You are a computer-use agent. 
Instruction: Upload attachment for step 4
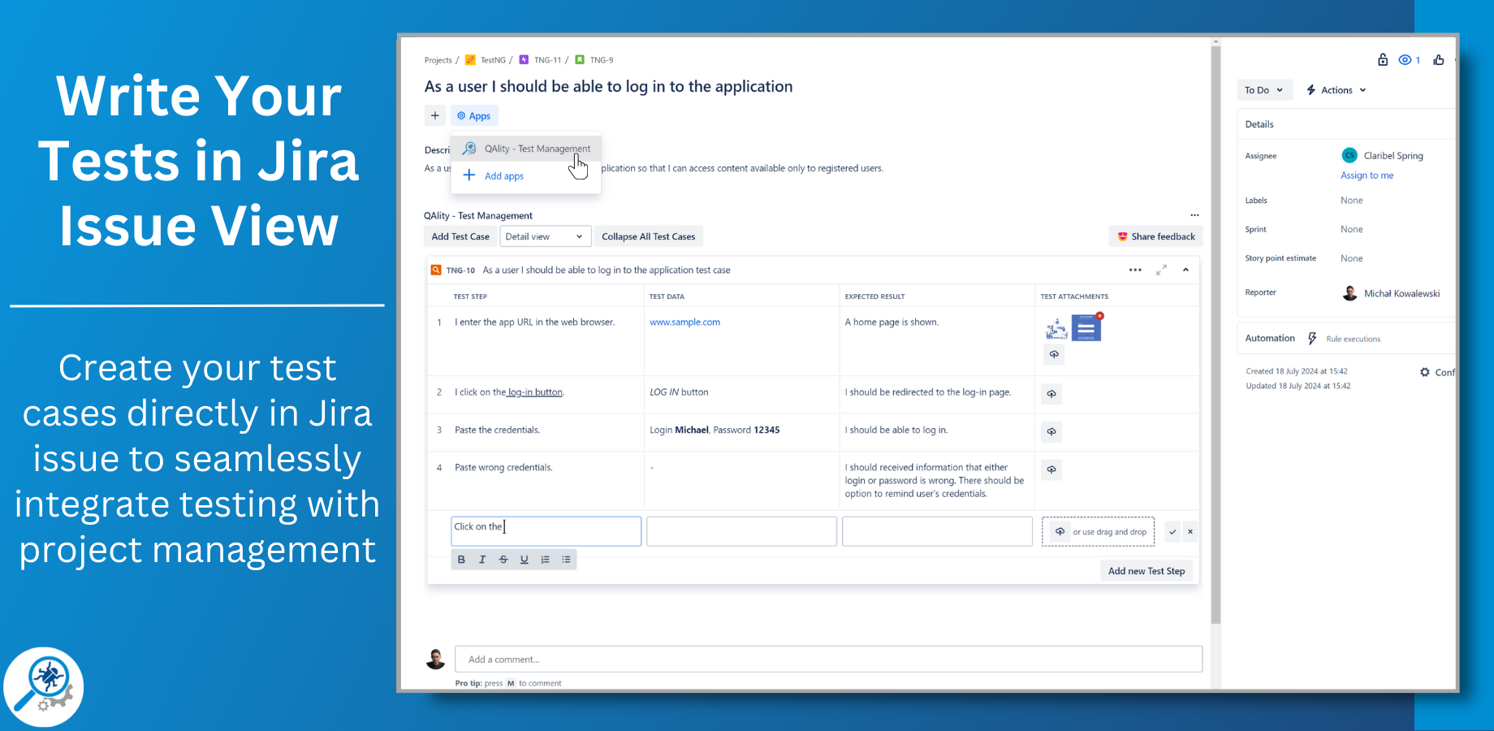[1051, 469]
